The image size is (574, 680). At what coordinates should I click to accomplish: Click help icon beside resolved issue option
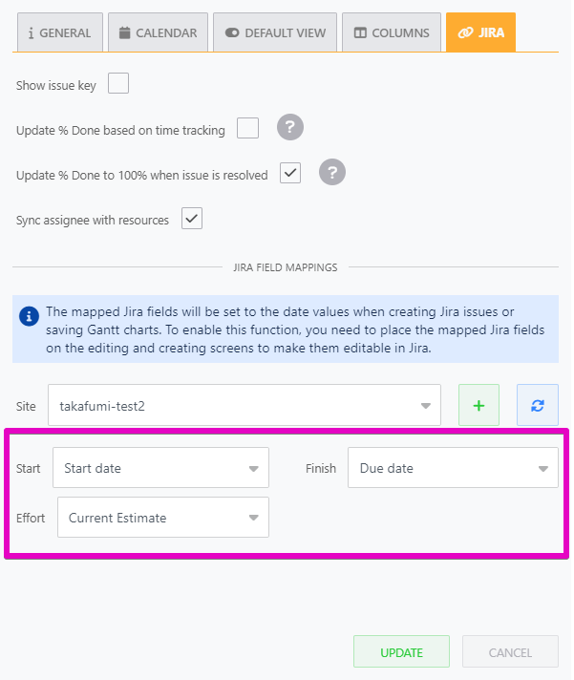tap(331, 173)
